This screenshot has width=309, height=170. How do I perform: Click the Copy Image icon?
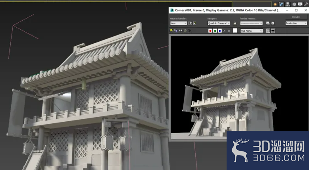(x=176, y=31)
